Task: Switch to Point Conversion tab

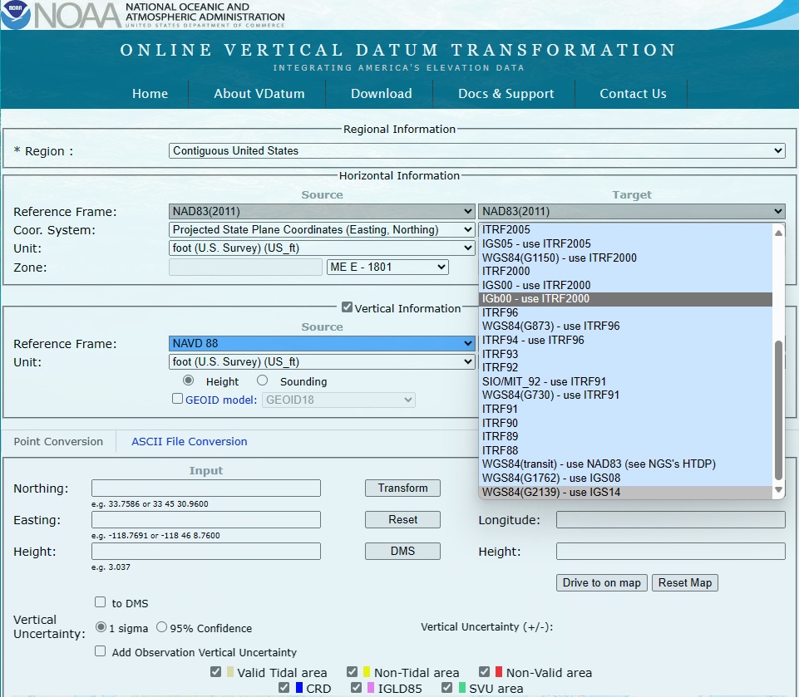Action: [58, 441]
